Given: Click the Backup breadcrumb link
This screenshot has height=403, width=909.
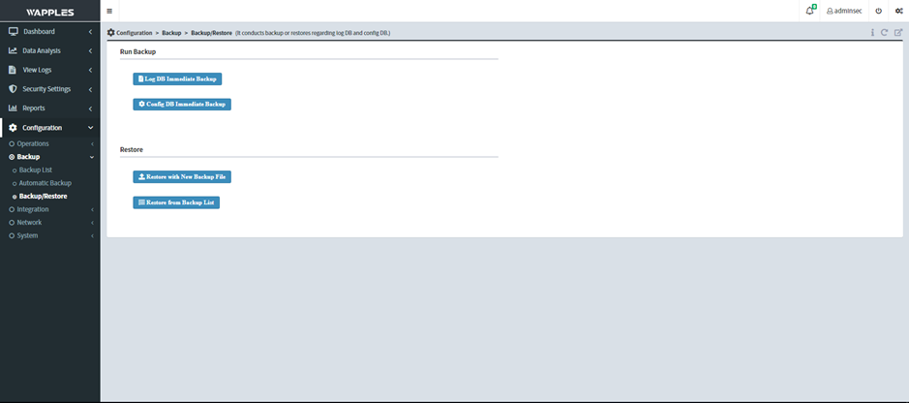Looking at the screenshot, I should pos(171,33).
